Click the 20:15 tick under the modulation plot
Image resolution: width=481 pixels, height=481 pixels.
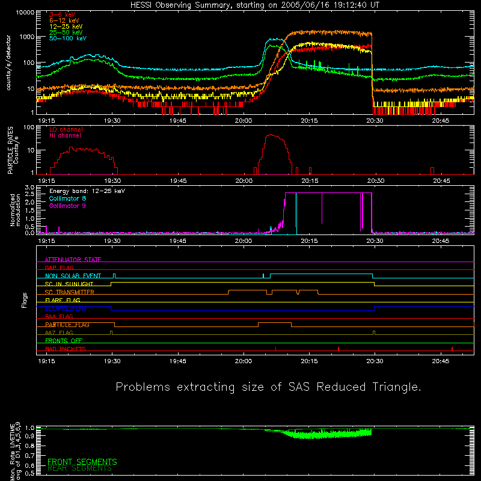(309, 241)
